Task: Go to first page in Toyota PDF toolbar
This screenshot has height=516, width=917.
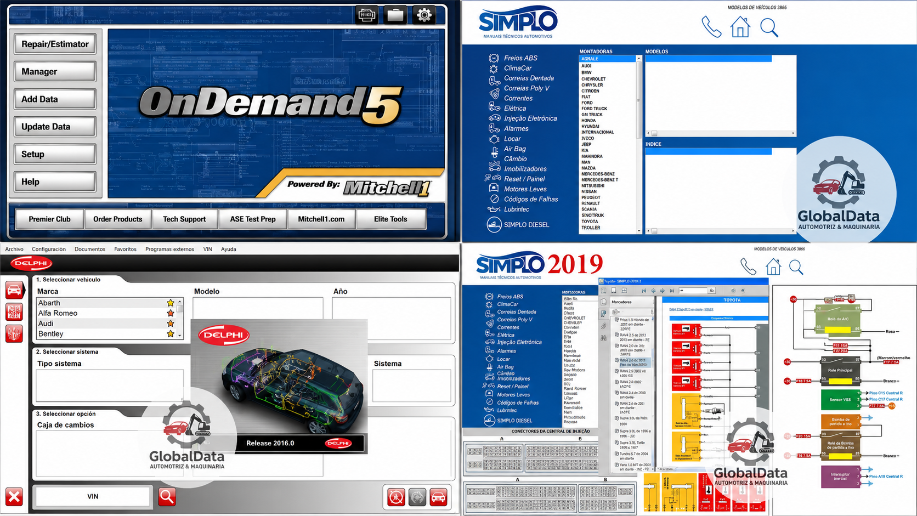Action: [x=644, y=291]
